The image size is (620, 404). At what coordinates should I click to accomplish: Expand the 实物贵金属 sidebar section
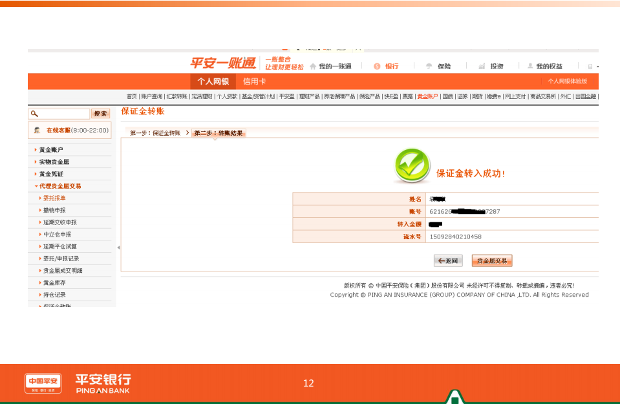click(54, 162)
